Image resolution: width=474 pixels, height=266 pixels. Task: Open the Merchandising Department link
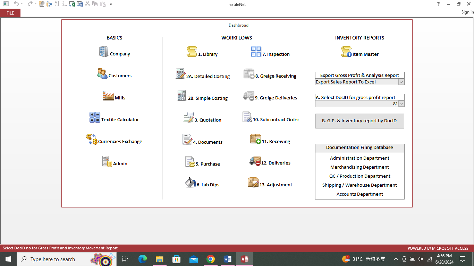[x=359, y=167]
